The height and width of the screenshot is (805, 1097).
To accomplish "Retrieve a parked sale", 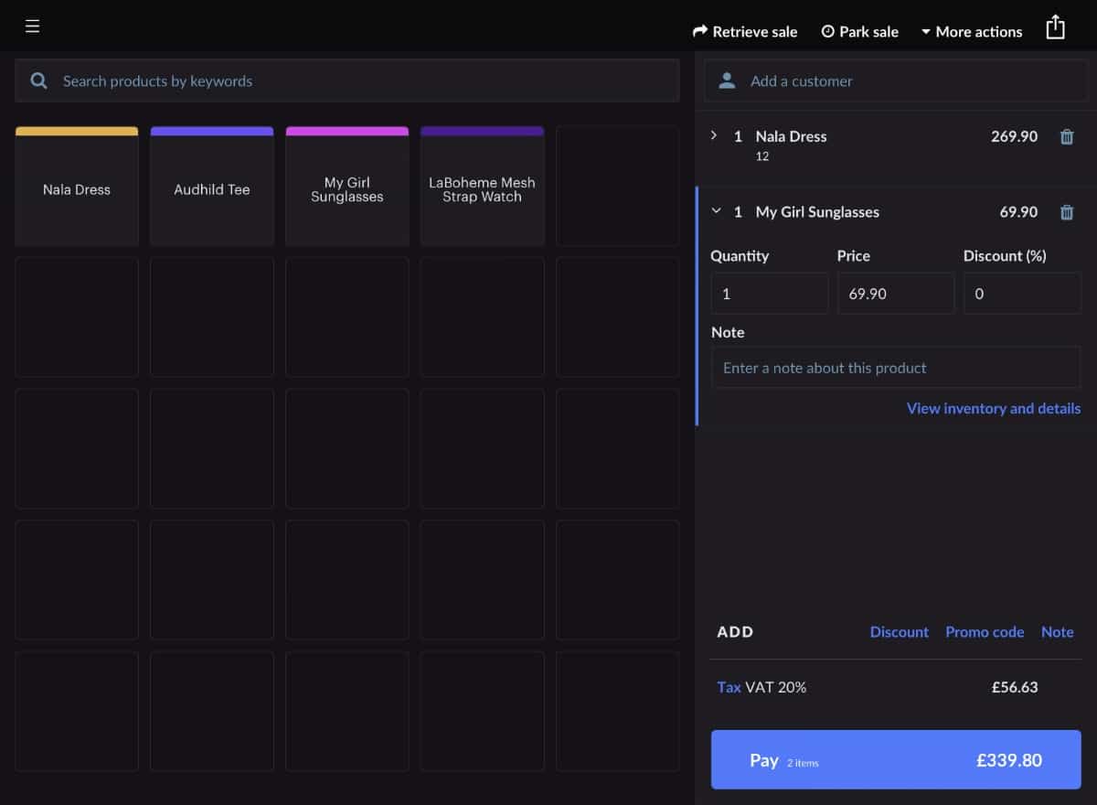I will (x=745, y=32).
